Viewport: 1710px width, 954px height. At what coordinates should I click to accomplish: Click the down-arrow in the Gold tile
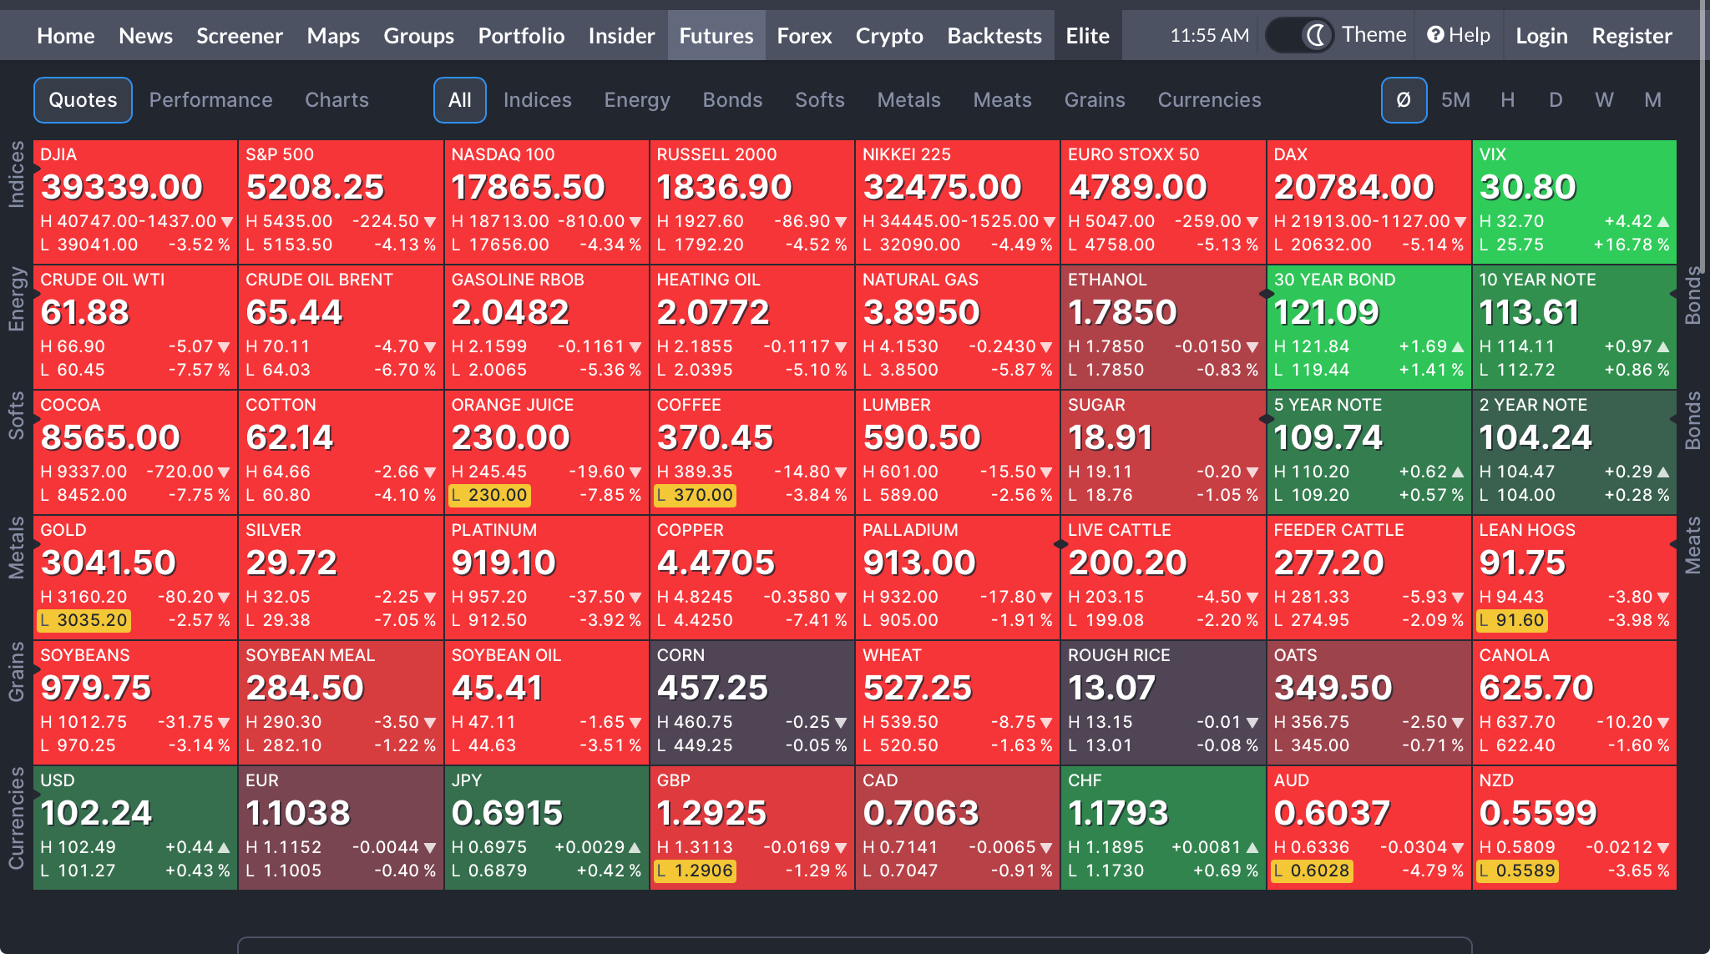click(x=224, y=598)
